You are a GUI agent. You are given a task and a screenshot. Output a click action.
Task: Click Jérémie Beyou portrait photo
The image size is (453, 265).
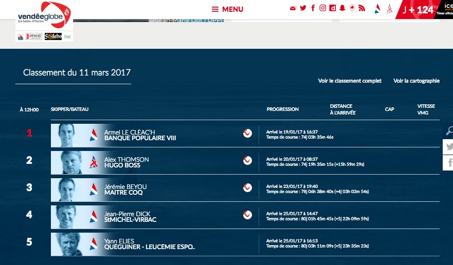coord(67,190)
